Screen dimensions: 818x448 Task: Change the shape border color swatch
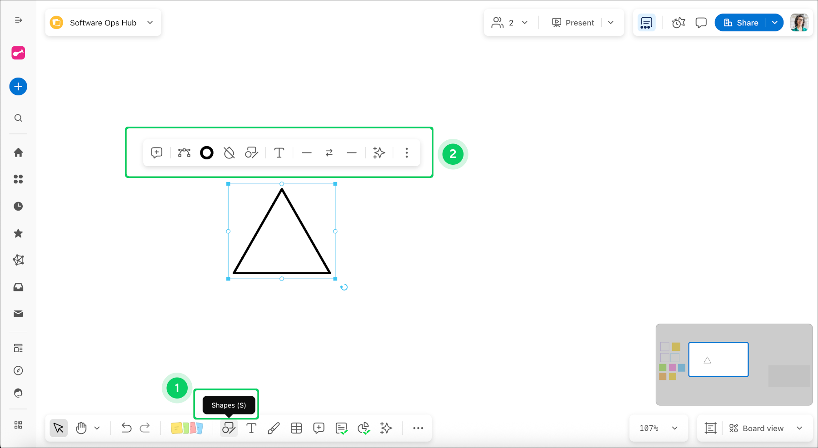207,153
